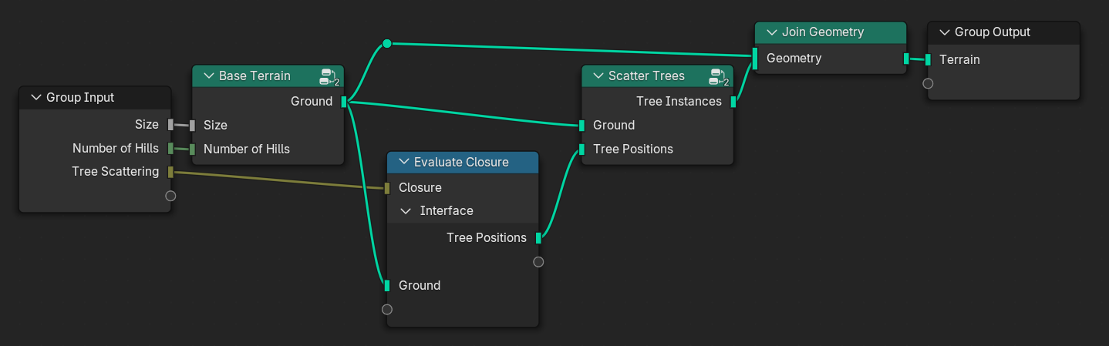Click the Tree Positions output socket on Evaluate Closure

(x=538, y=238)
